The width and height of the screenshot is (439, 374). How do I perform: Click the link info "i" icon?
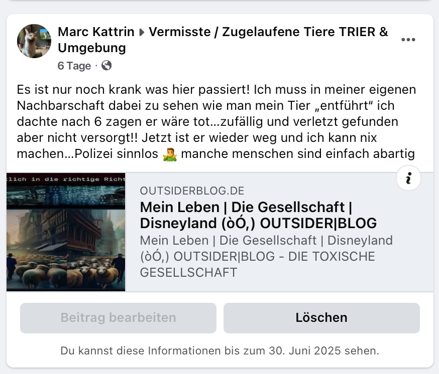408,178
